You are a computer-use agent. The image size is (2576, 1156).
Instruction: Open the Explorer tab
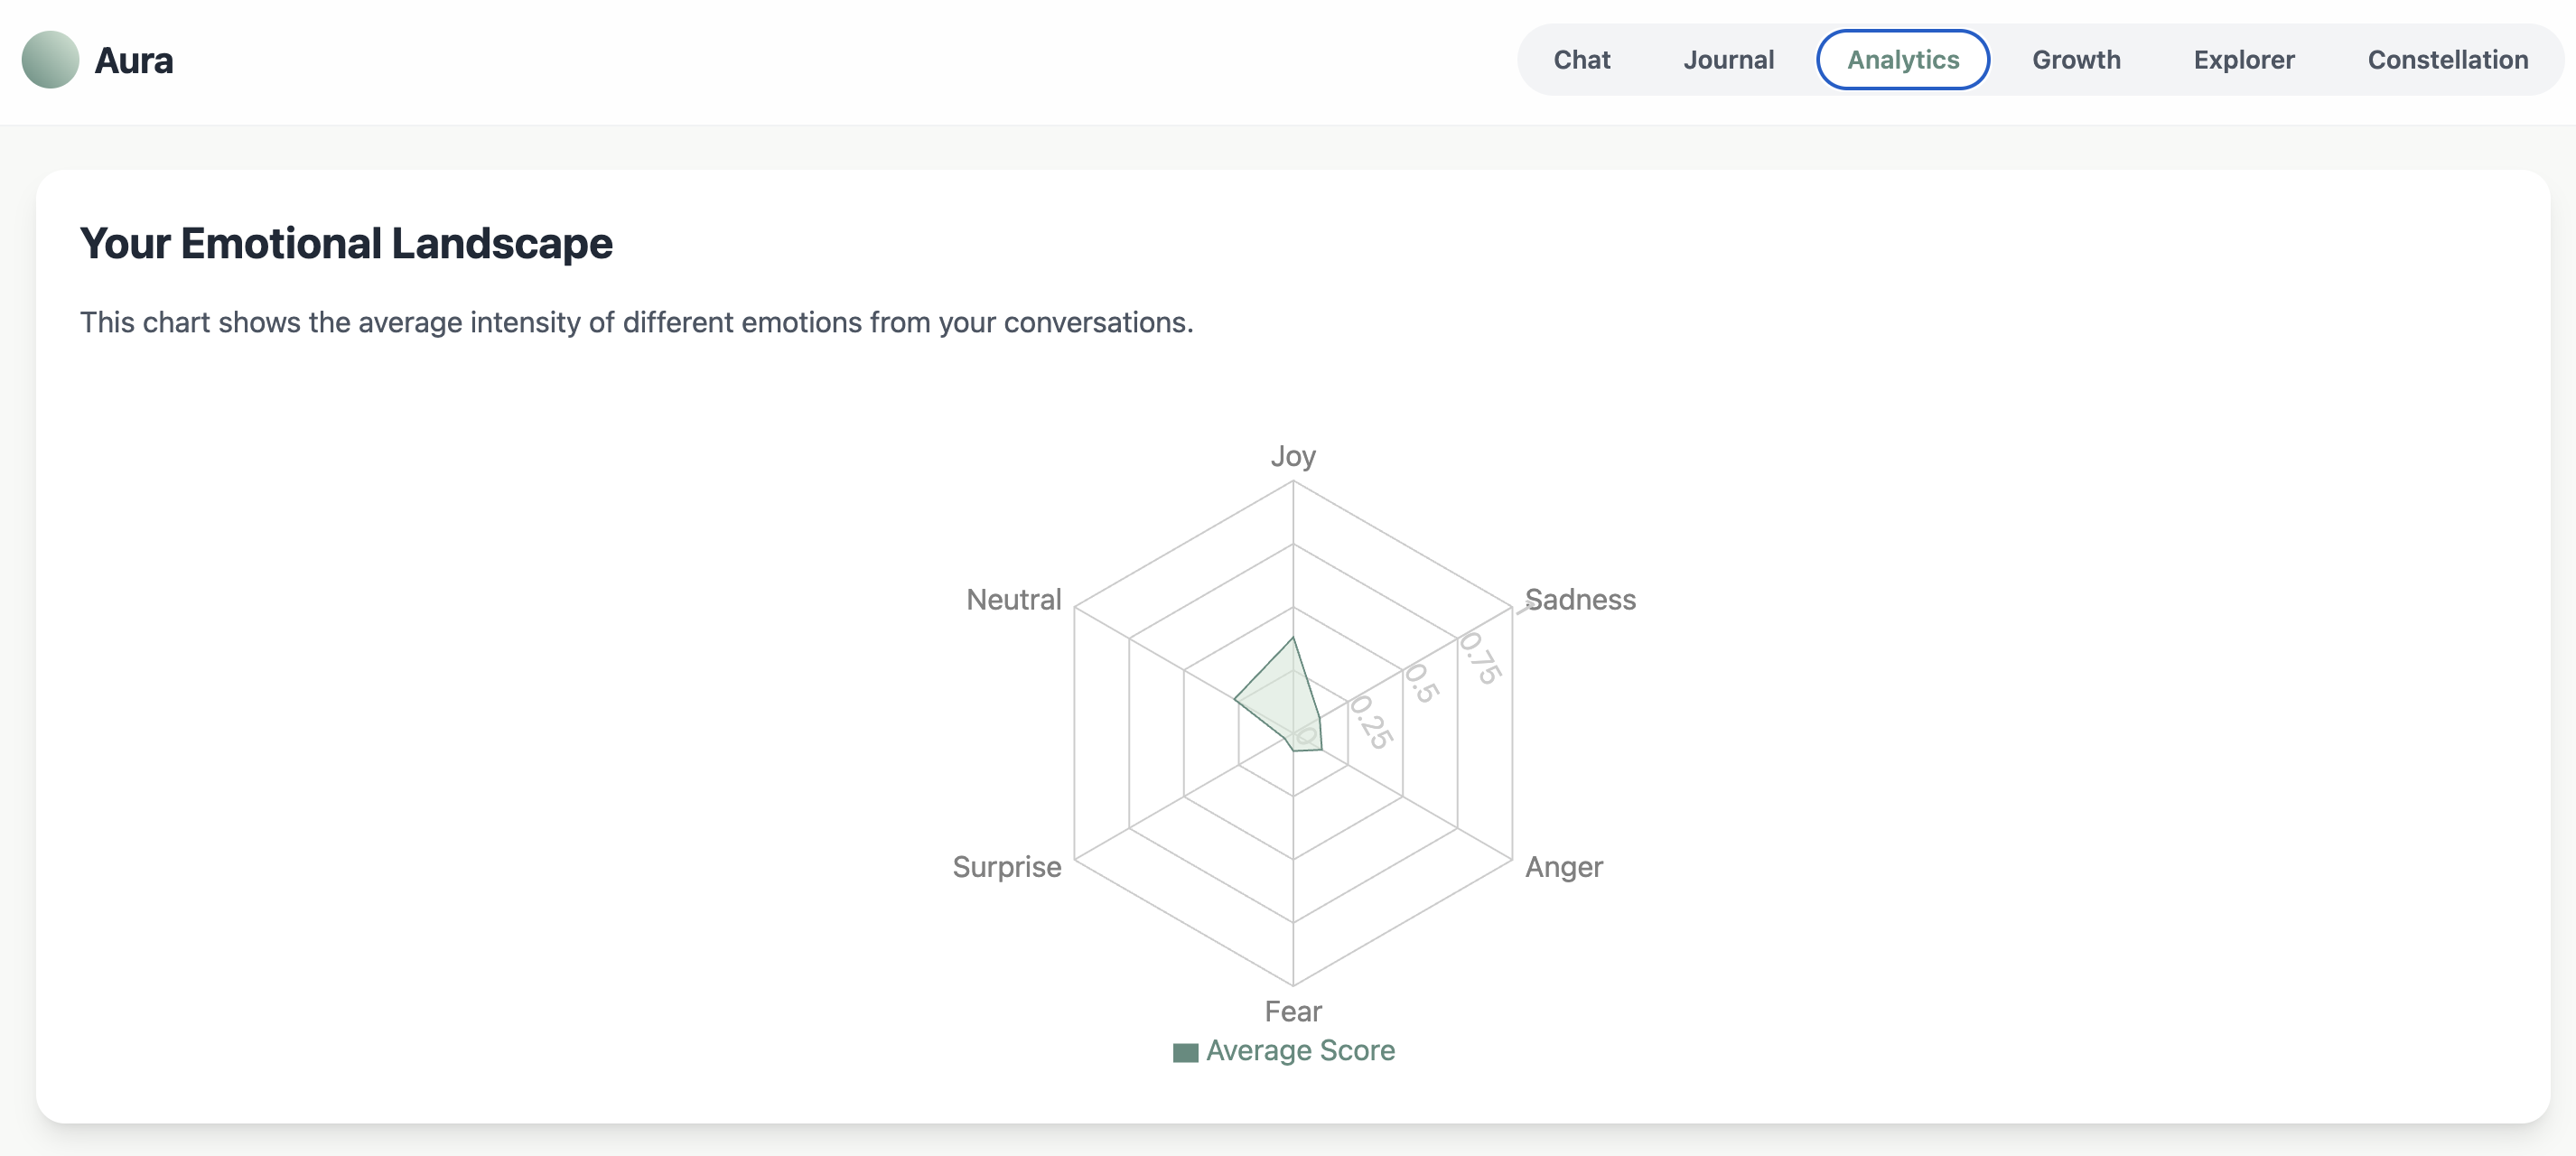click(x=2243, y=60)
